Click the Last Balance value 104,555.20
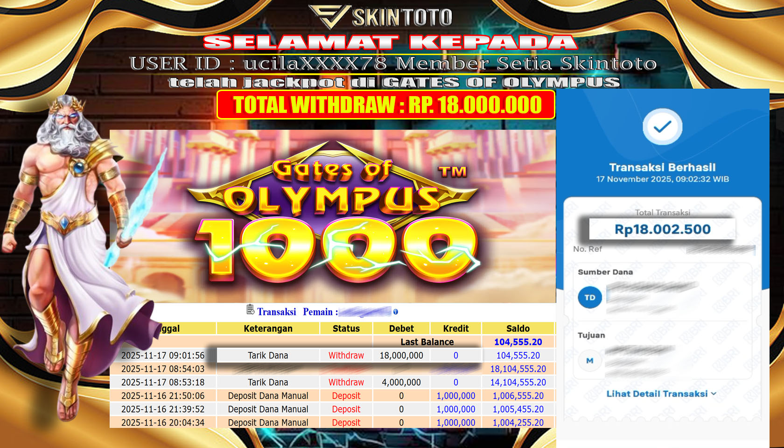784x448 pixels. pyautogui.click(x=518, y=342)
